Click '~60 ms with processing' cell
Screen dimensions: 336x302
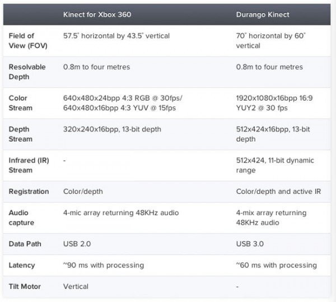point(277,266)
